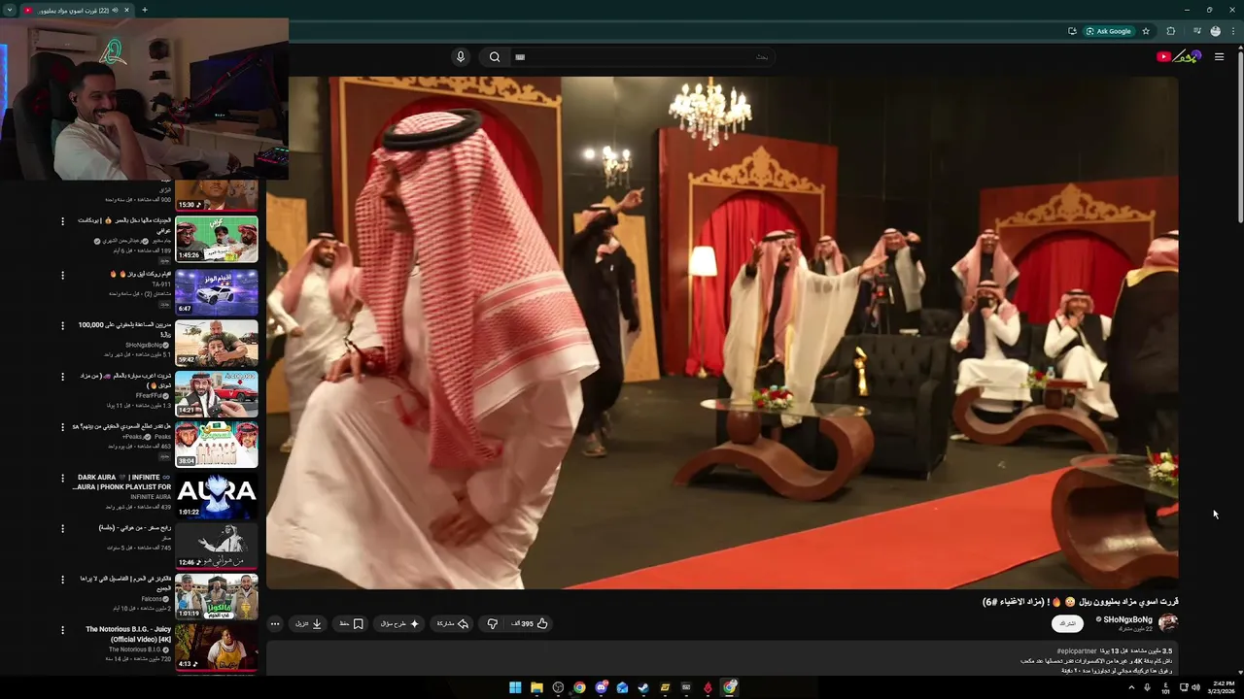Open Discord from the taskbar
Image resolution: width=1244 pixels, height=699 pixels.
click(601, 687)
